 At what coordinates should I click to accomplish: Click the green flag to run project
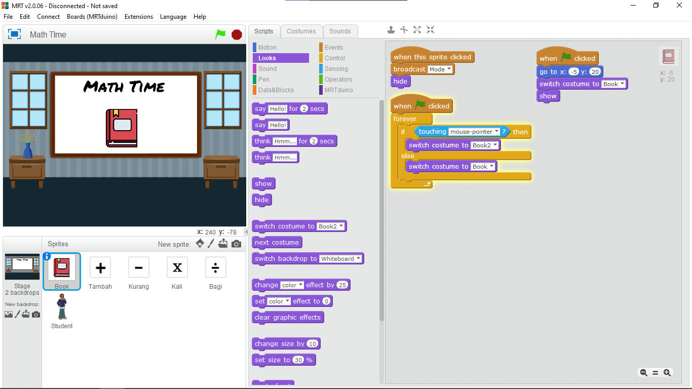point(220,34)
